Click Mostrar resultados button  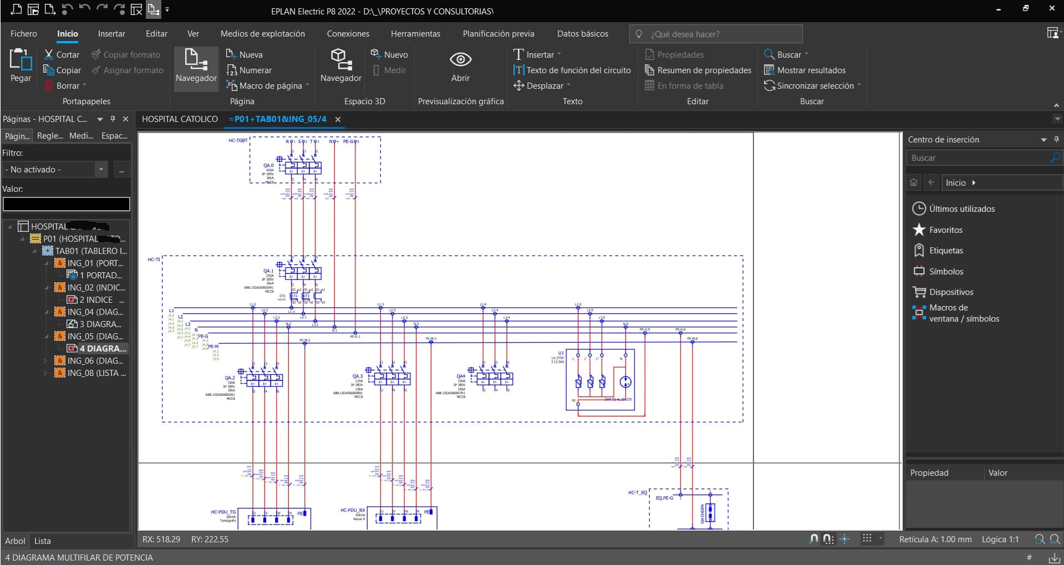(x=805, y=70)
